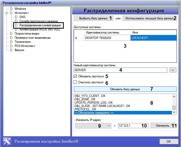Click the arrow icon beside Версия
The image size is (181, 147).
click(11, 50)
